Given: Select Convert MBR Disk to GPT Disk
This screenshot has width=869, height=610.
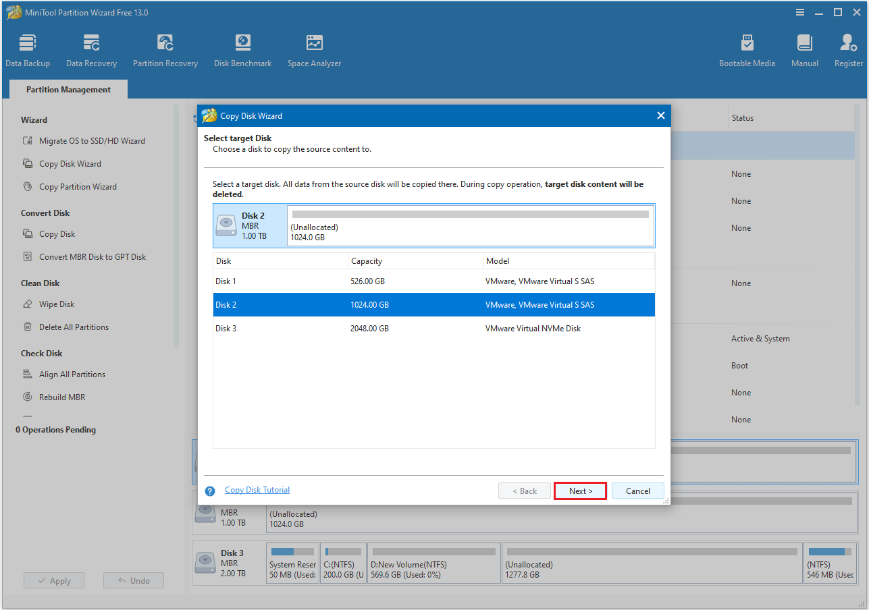Looking at the screenshot, I should (90, 256).
